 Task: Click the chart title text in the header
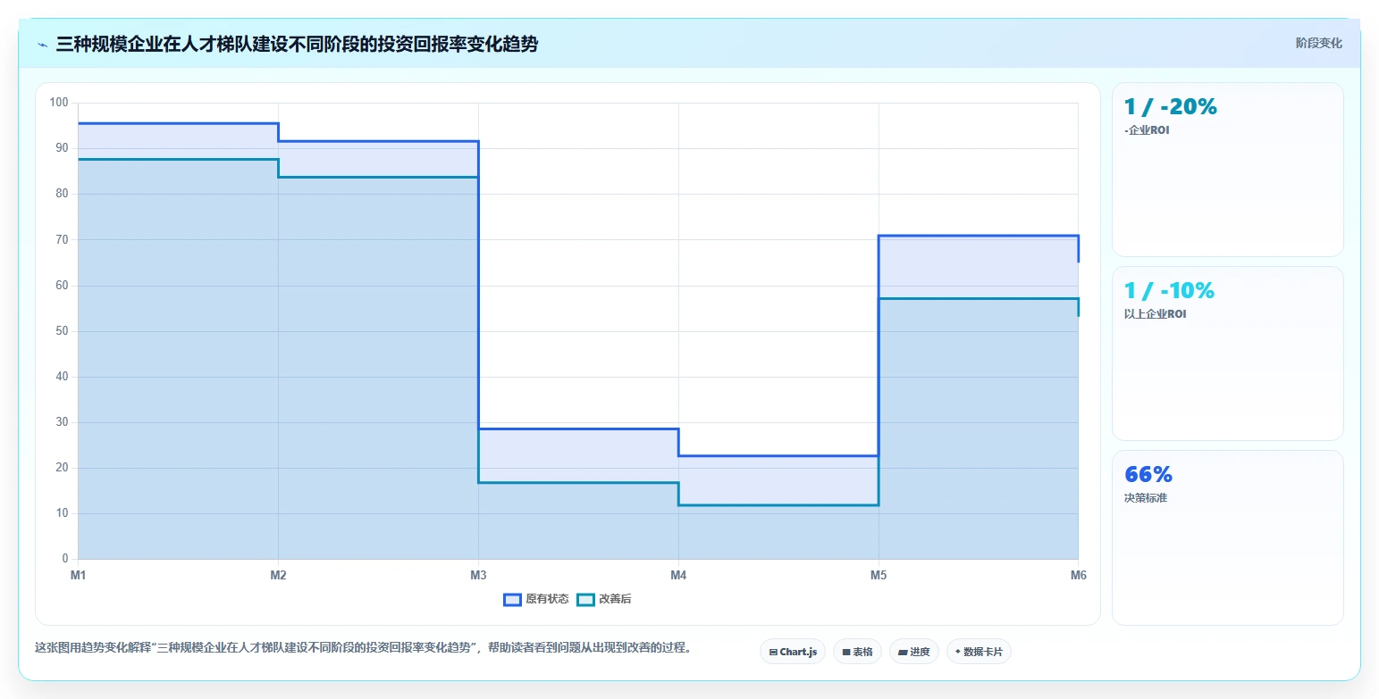297,44
